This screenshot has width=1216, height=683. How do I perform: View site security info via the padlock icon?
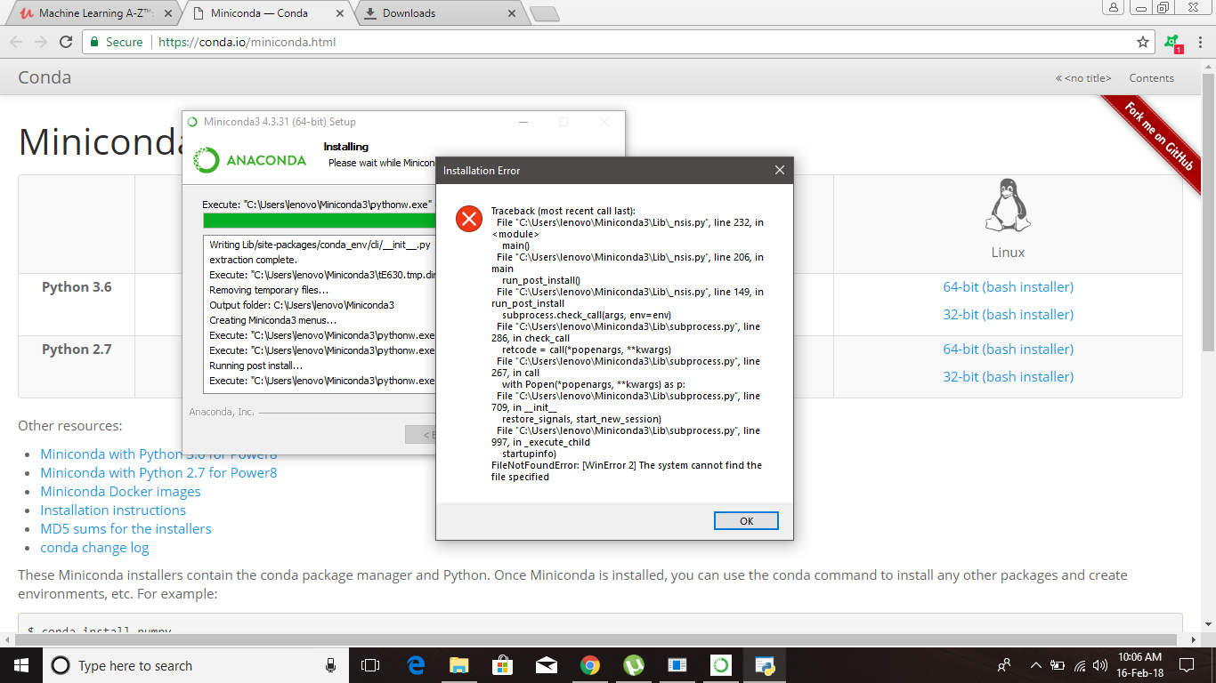[x=94, y=41]
